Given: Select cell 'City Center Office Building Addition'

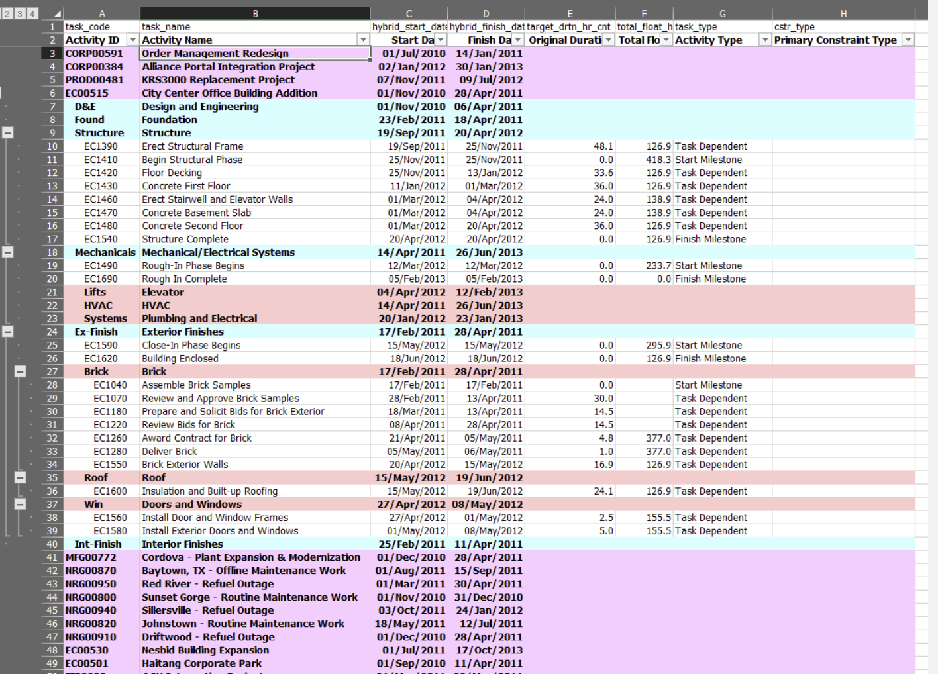Looking at the screenshot, I should pos(255,93).
